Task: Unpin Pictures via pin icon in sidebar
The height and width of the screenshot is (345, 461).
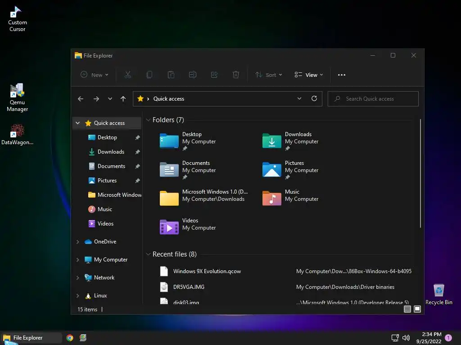Action: click(x=137, y=181)
